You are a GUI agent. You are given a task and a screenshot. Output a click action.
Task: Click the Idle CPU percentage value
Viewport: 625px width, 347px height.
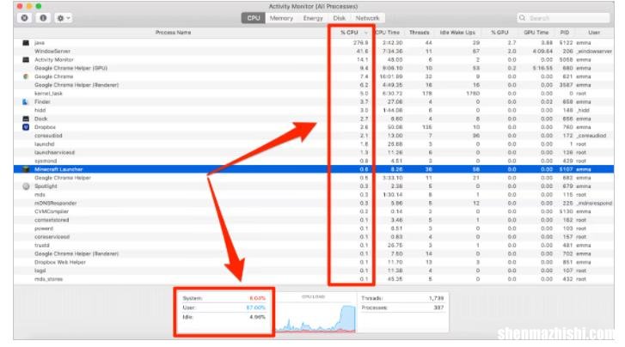point(258,317)
